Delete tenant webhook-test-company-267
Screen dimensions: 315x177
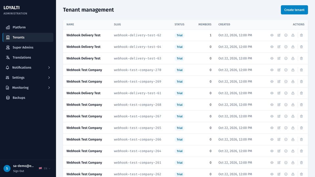(x=301, y=116)
